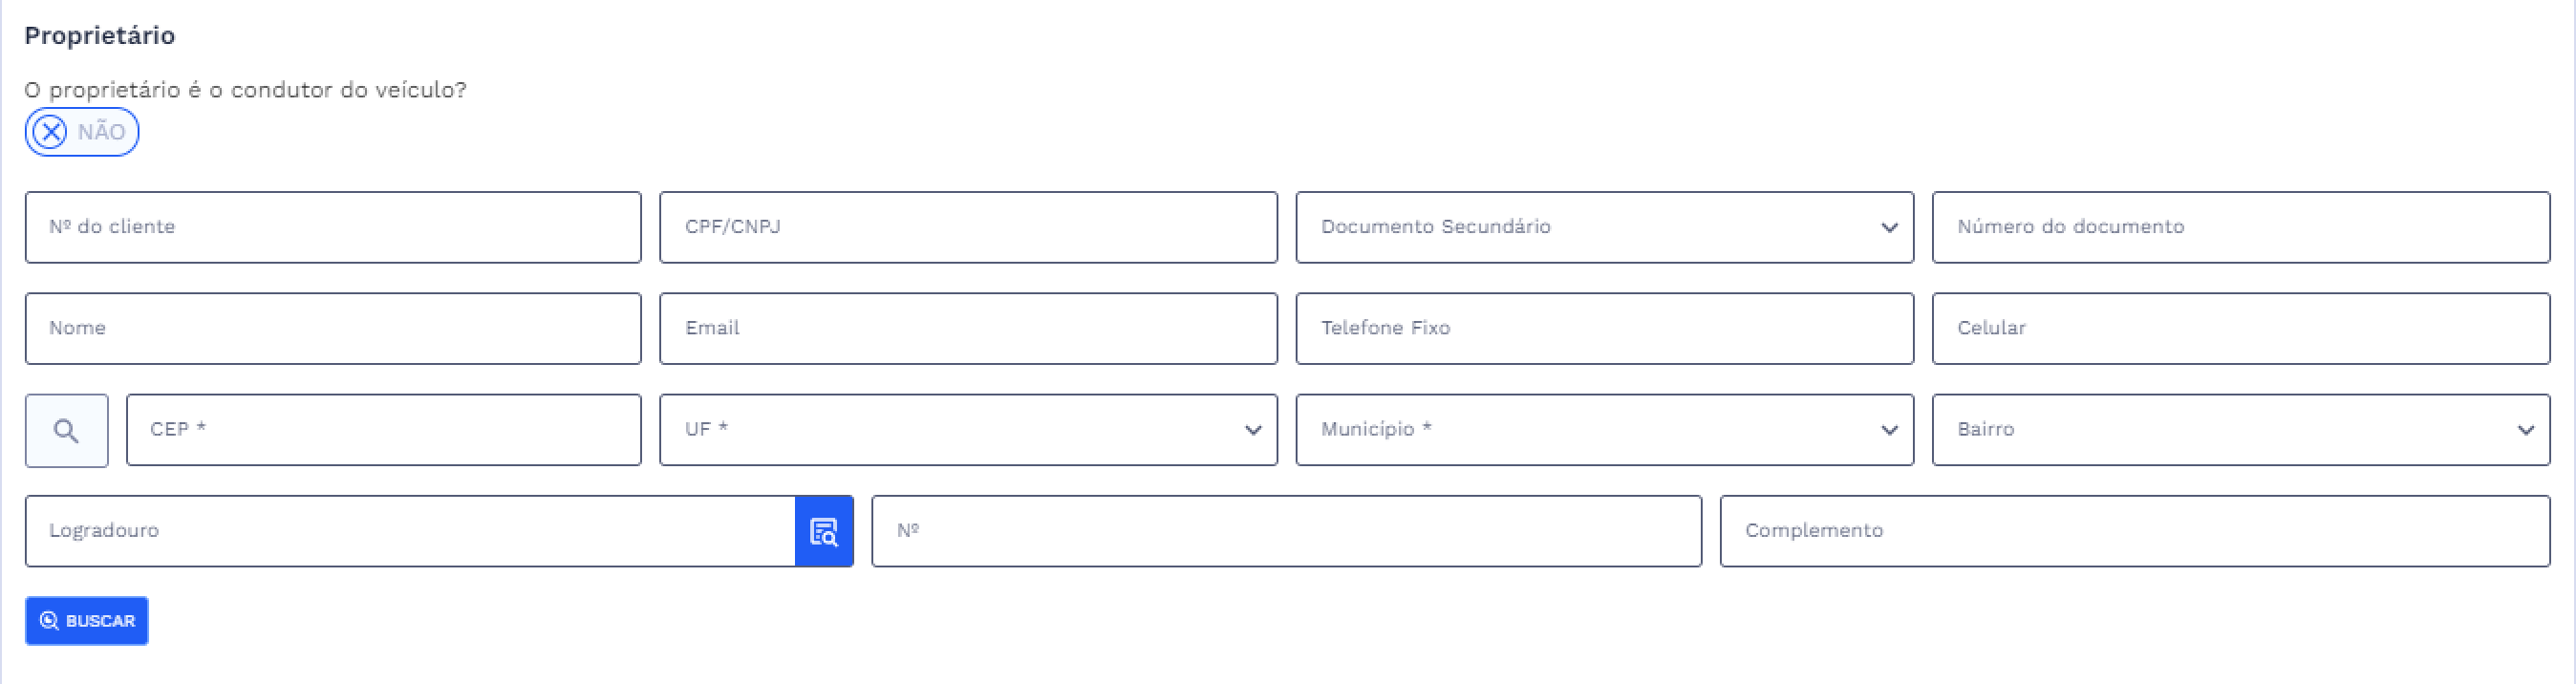Viewport: 2576px width, 684px height.
Task: Click the X icon in NÃO toggle
Action: (50, 132)
